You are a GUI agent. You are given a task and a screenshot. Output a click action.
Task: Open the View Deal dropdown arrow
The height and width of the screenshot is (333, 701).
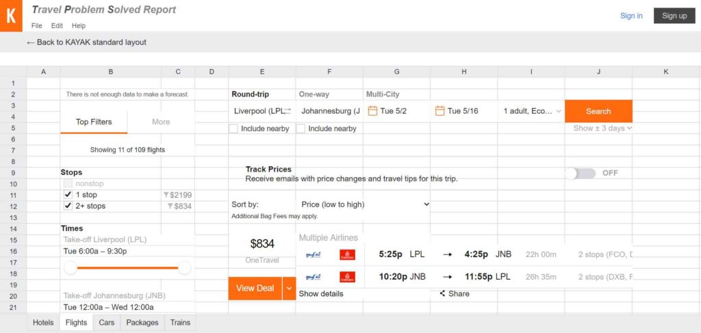289,289
